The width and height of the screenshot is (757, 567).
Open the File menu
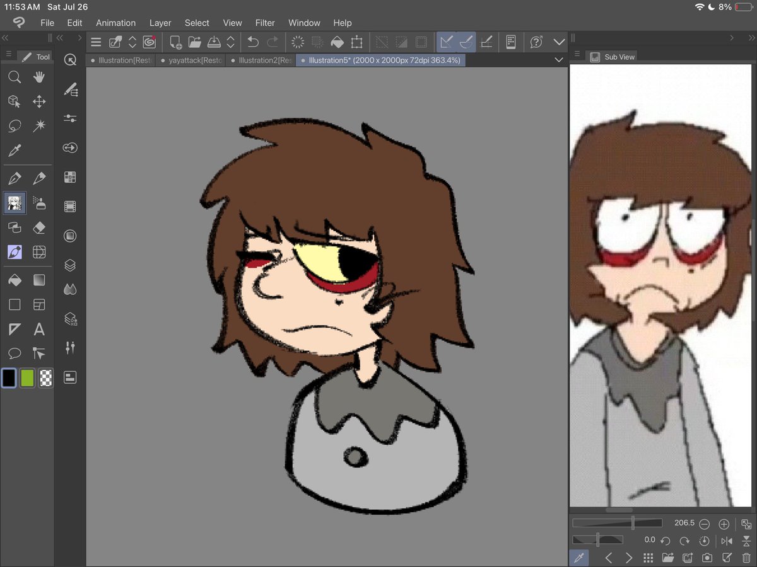47,23
